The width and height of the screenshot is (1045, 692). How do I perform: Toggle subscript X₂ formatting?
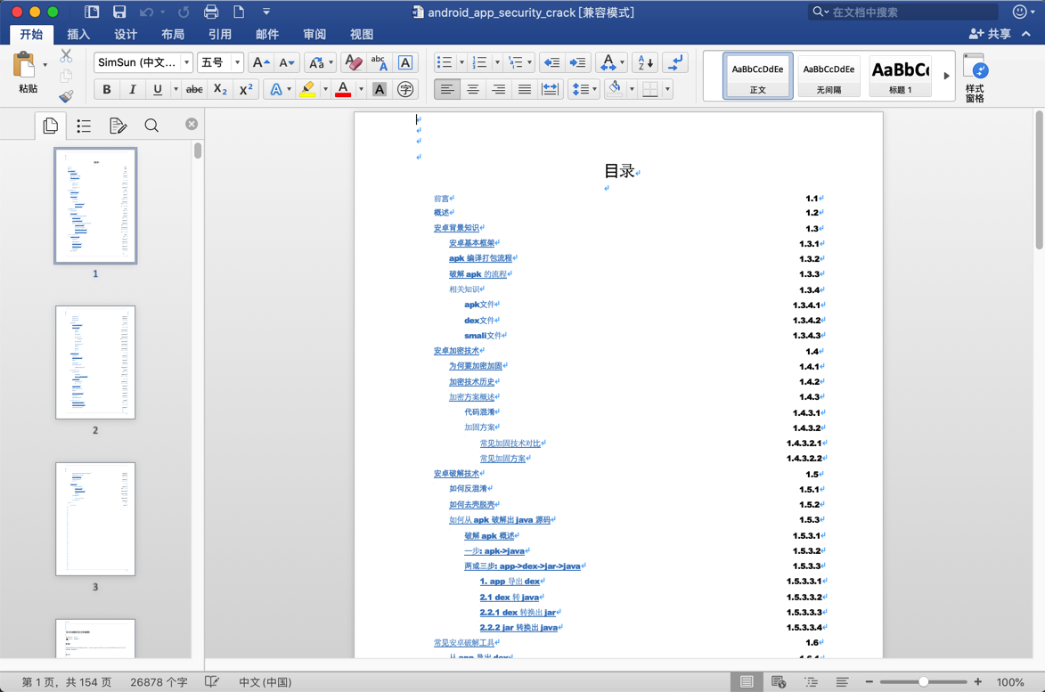click(220, 89)
